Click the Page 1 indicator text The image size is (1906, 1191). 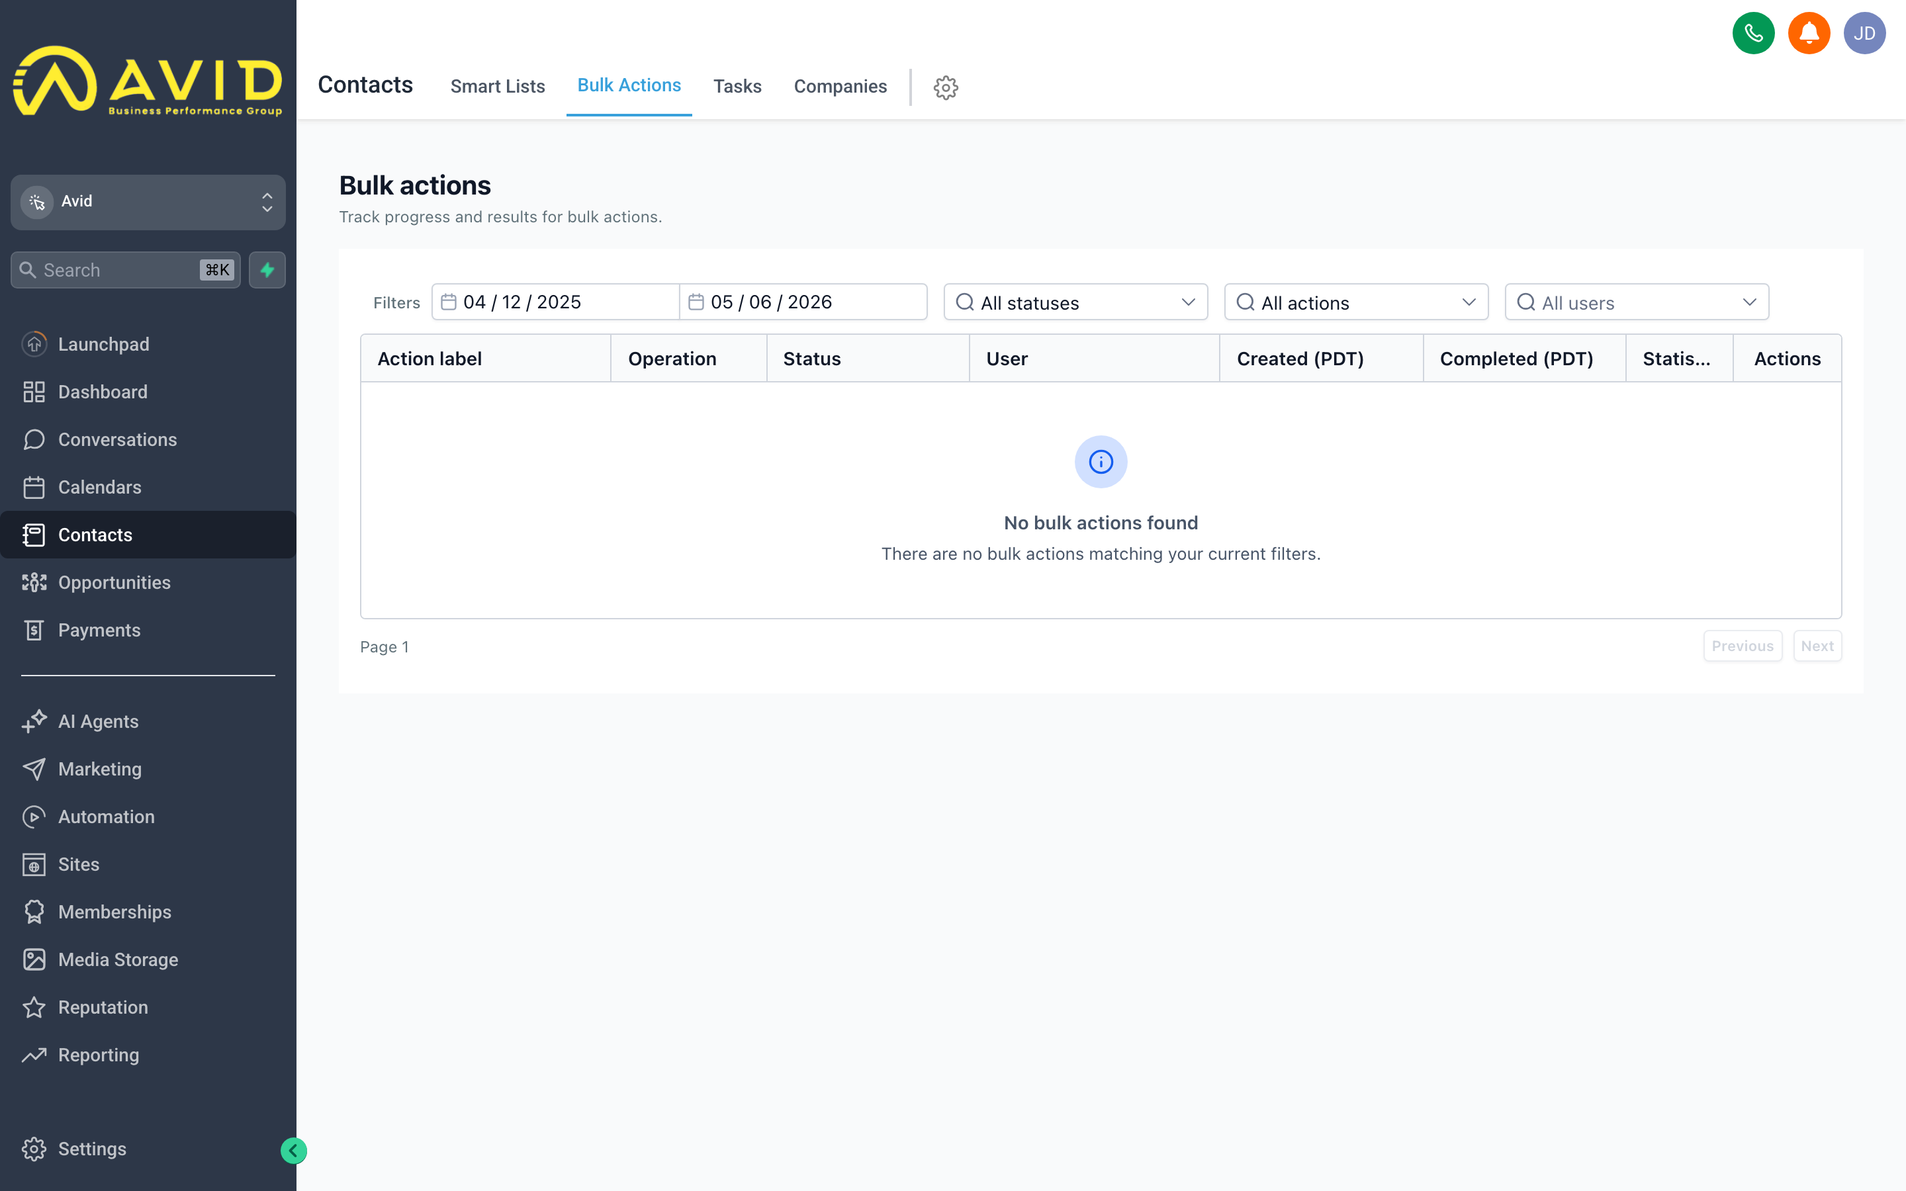[385, 646]
